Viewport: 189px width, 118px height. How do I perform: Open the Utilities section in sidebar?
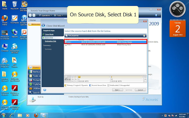(34, 88)
